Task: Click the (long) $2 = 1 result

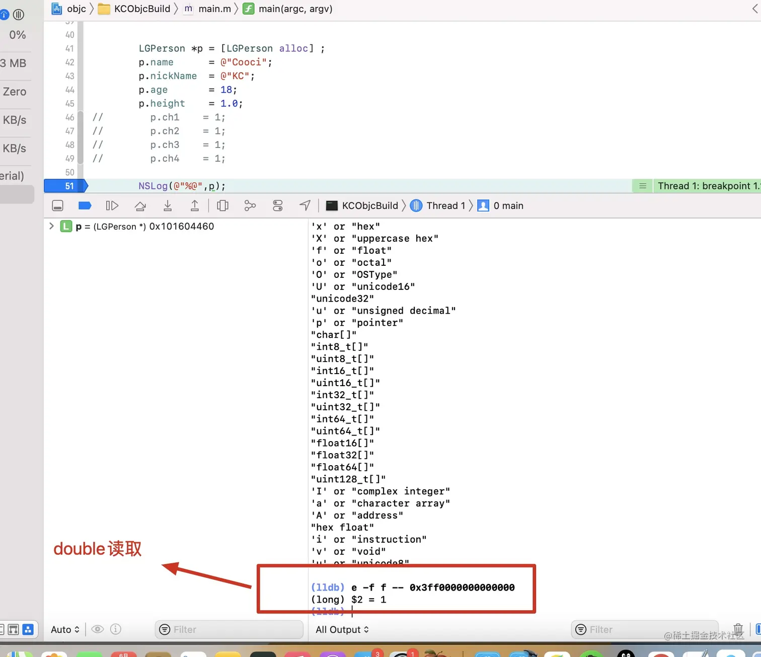Action: pyautogui.click(x=349, y=599)
